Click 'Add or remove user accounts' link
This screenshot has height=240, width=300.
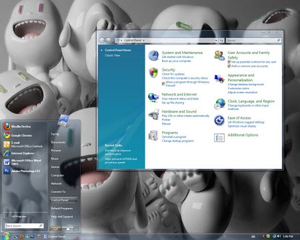[250, 66]
